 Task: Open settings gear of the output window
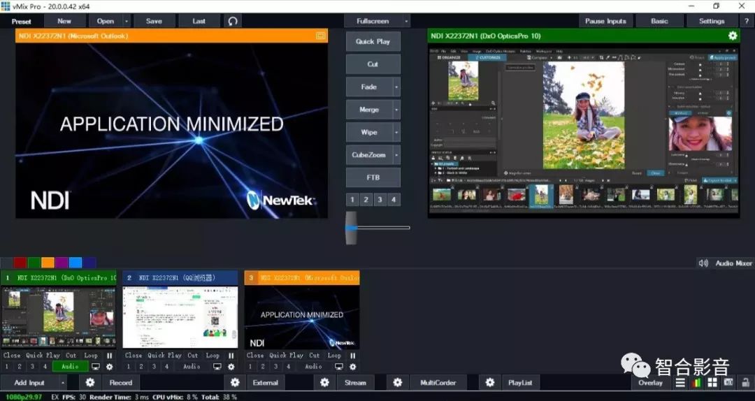pos(733,36)
